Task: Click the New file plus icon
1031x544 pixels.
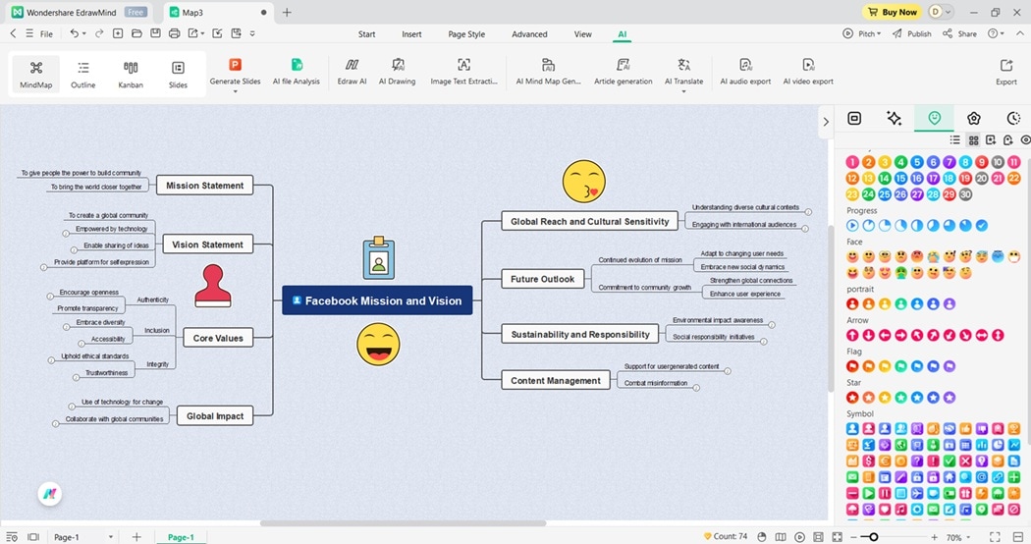Action: click(x=118, y=32)
